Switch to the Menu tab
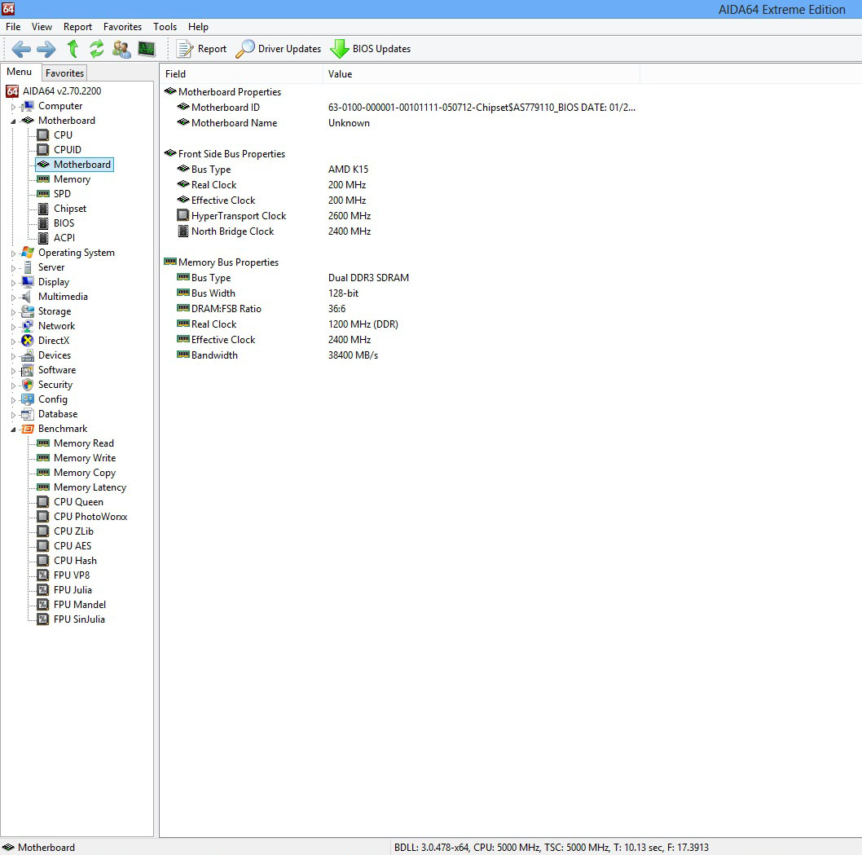Screen dimensions: 862x855 click(20, 72)
